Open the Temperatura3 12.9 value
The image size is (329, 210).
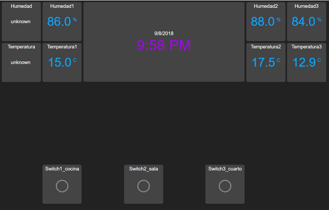coord(304,62)
